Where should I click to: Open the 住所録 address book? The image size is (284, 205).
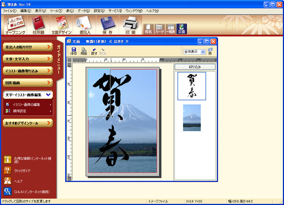point(39,24)
